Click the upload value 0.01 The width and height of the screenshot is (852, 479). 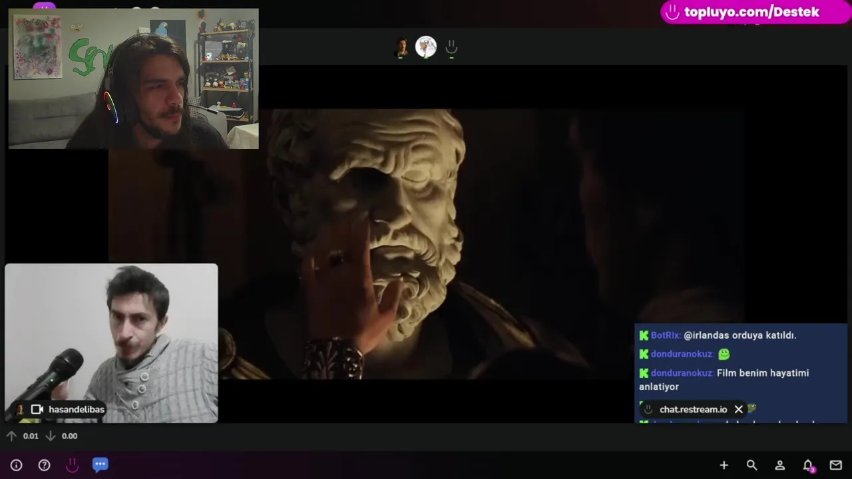point(31,436)
